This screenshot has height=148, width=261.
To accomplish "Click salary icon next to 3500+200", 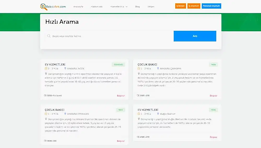I will coord(138,95).
